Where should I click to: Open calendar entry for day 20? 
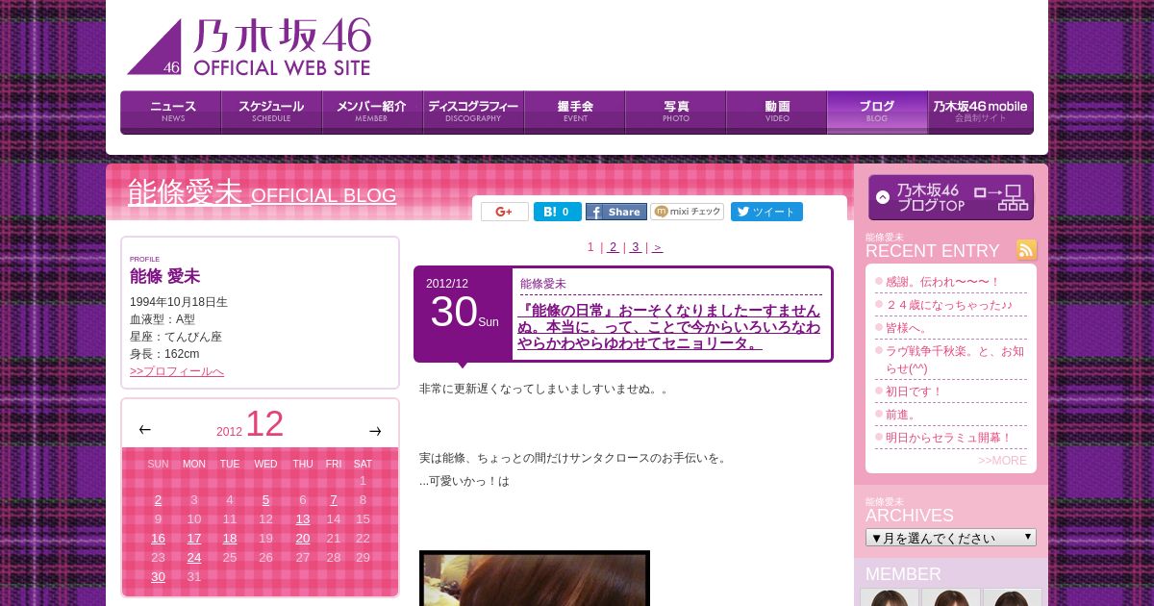click(x=303, y=539)
